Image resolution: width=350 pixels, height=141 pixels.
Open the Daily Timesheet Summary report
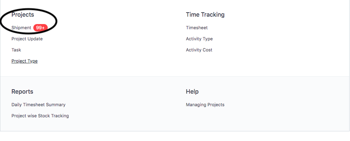(x=38, y=105)
